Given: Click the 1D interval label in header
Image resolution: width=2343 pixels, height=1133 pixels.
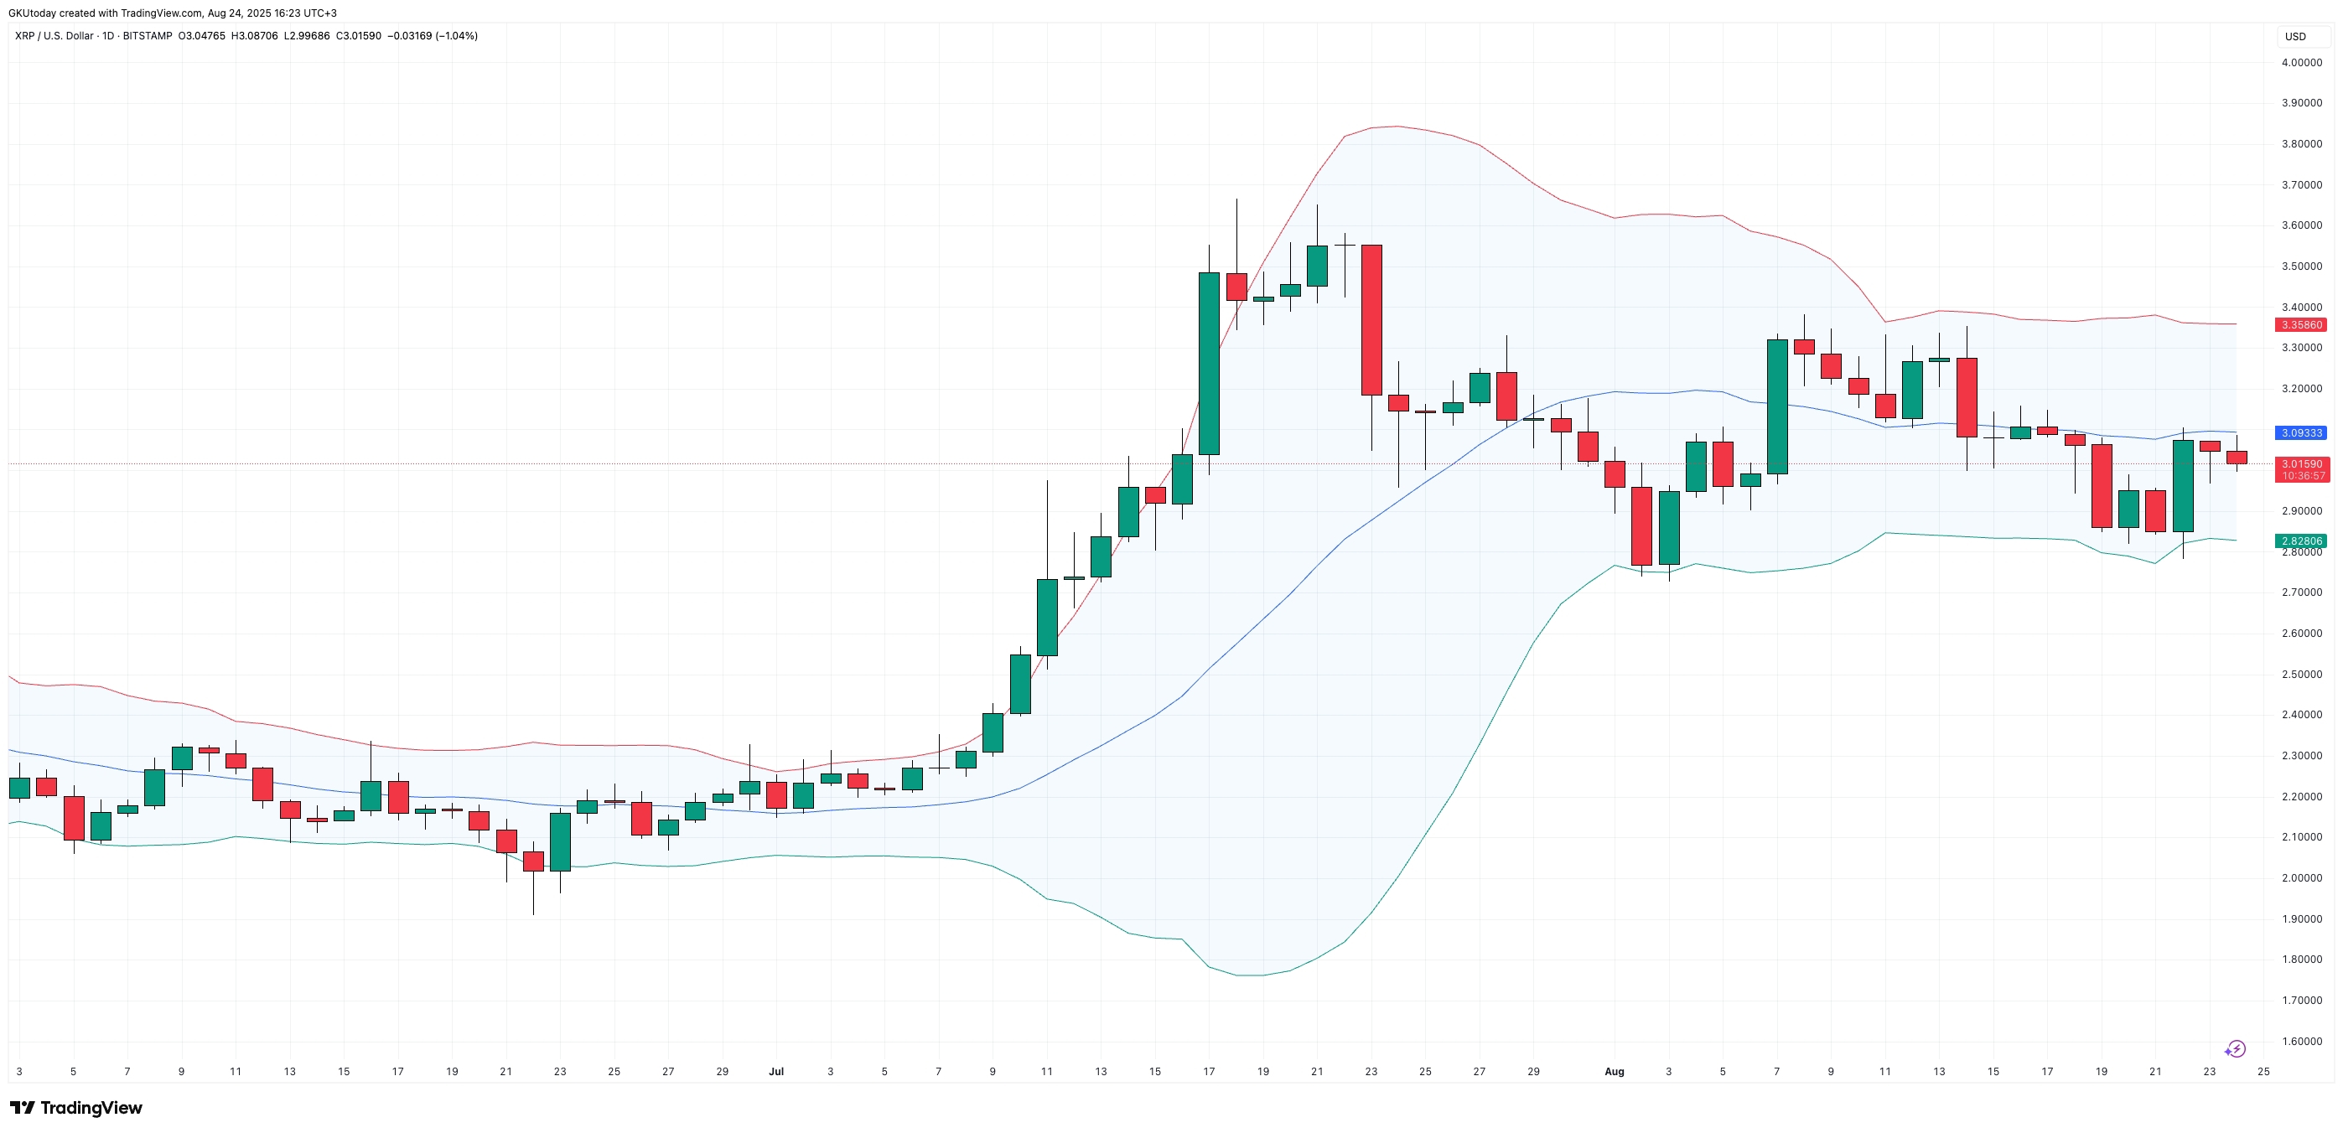Looking at the screenshot, I should point(108,35).
